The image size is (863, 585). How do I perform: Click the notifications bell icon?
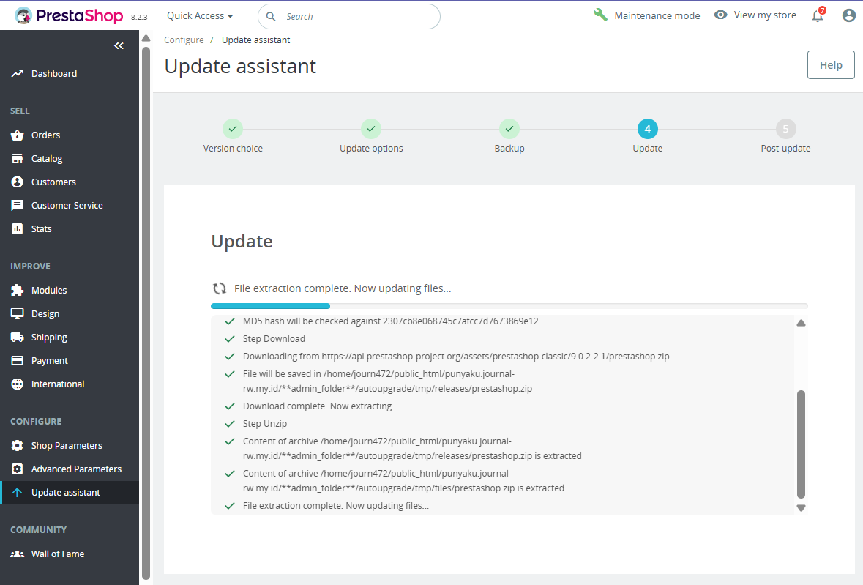pyautogui.click(x=818, y=15)
